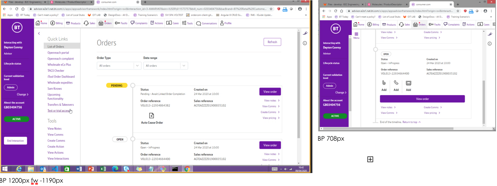The image size is (497, 186).
Task: Click the broadband hub Add icon
Action: (384, 83)
